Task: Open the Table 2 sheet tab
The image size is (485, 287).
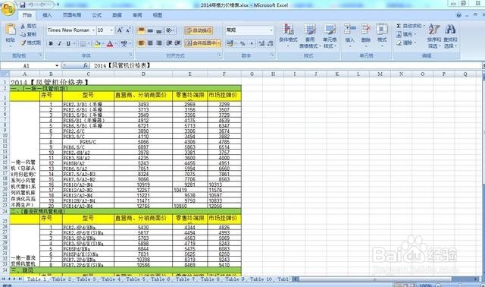Action: (x=61, y=279)
